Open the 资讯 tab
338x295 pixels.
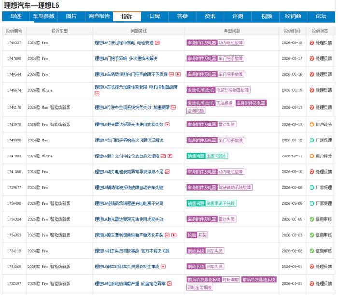(210, 16)
